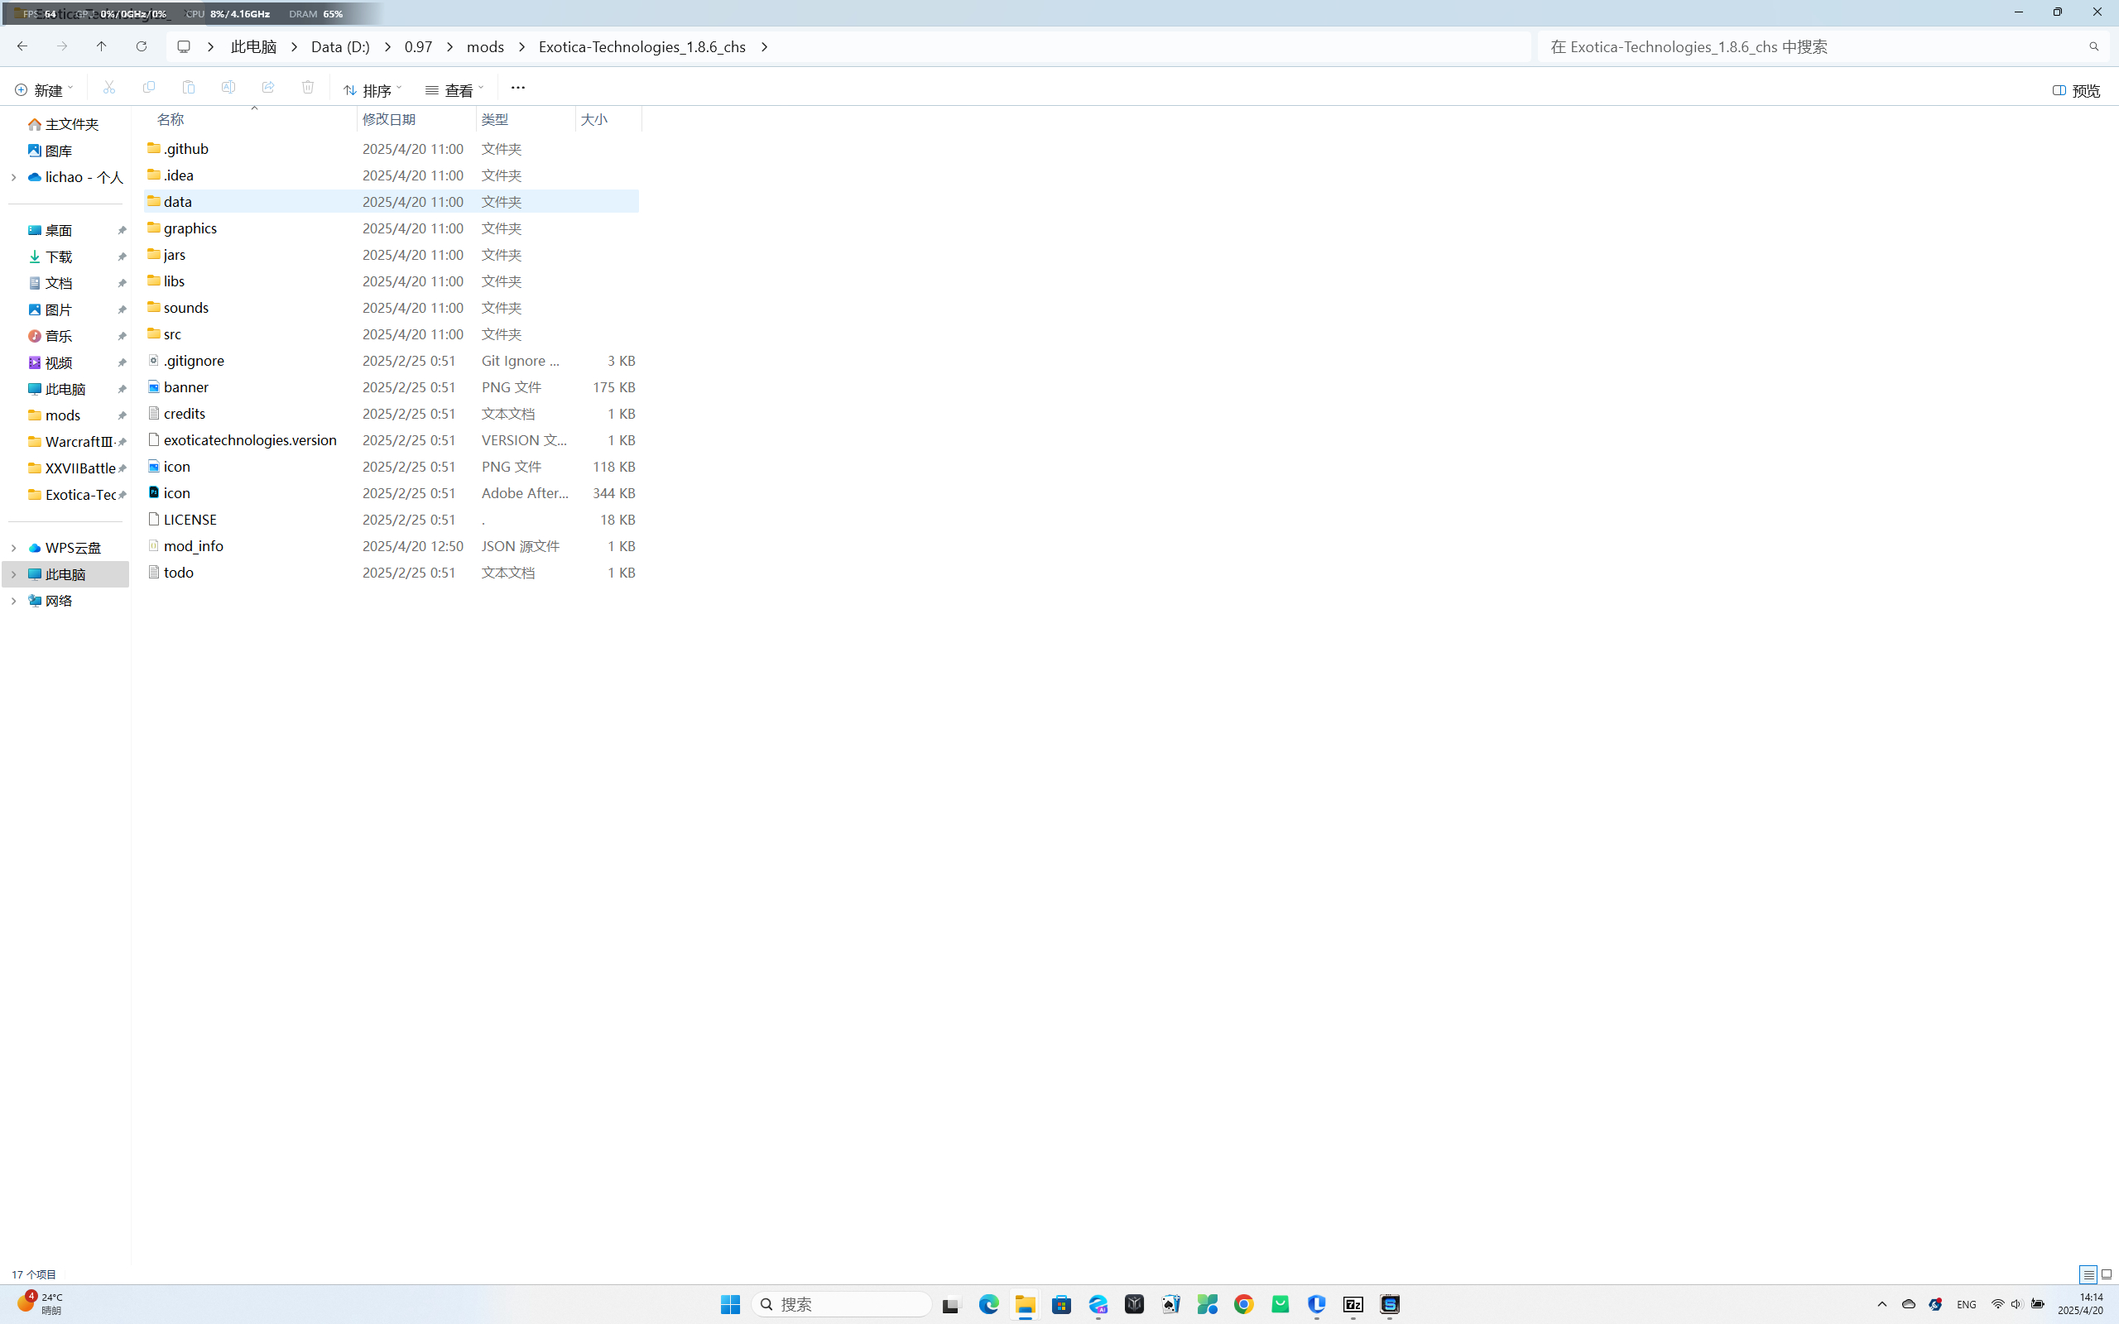Click the Refresh icon in the navigation bar
The width and height of the screenshot is (2119, 1324).
coord(141,46)
